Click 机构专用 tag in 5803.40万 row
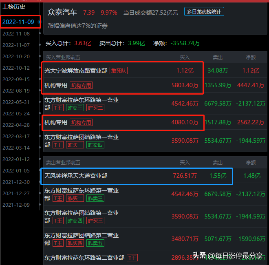This screenshot has width=269, height=265. pyautogui.click(x=81, y=85)
